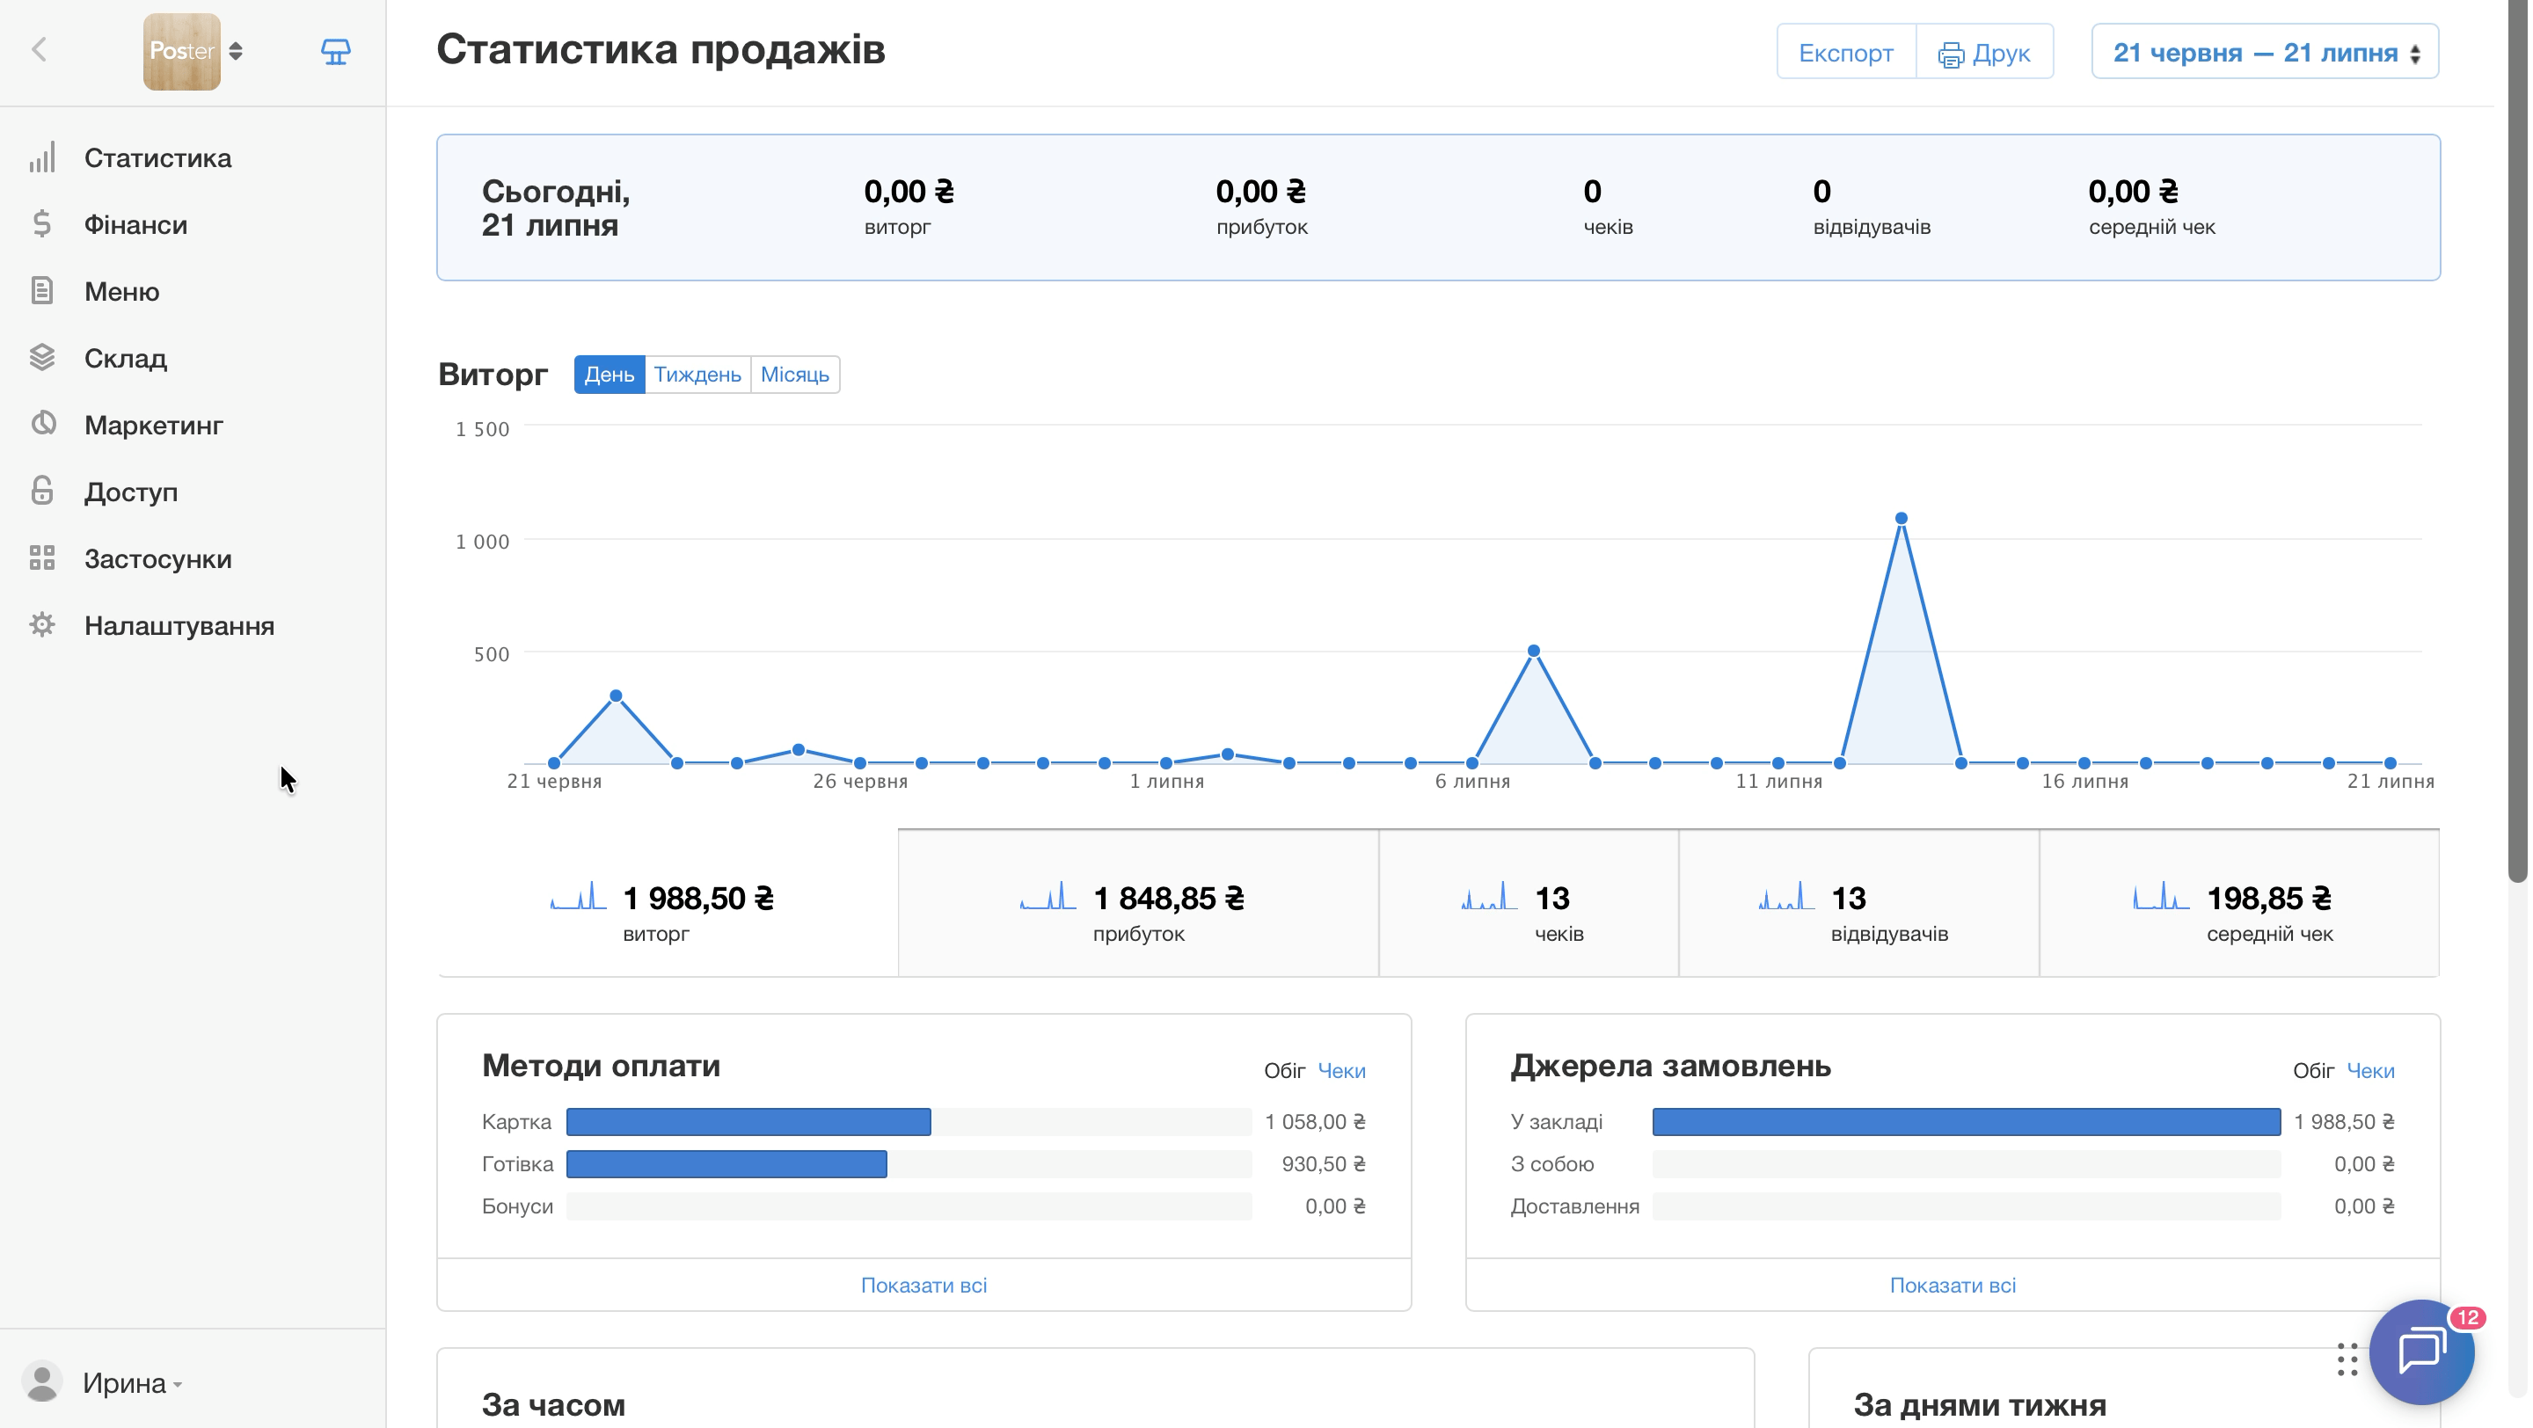The width and height of the screenshot is (2533, 1428).
Task: Click the Картка payment bar
Action: (748, 1121)
